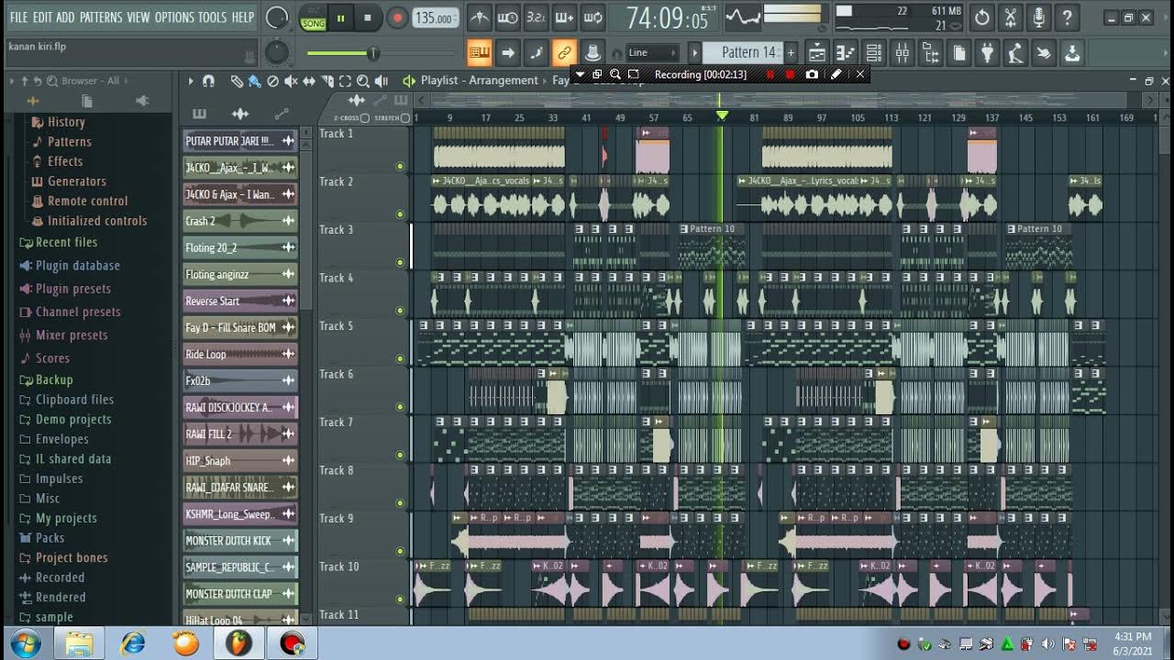Toggle the metronome
Screen dimensions: 1174x660
click(x=479, y=17)
